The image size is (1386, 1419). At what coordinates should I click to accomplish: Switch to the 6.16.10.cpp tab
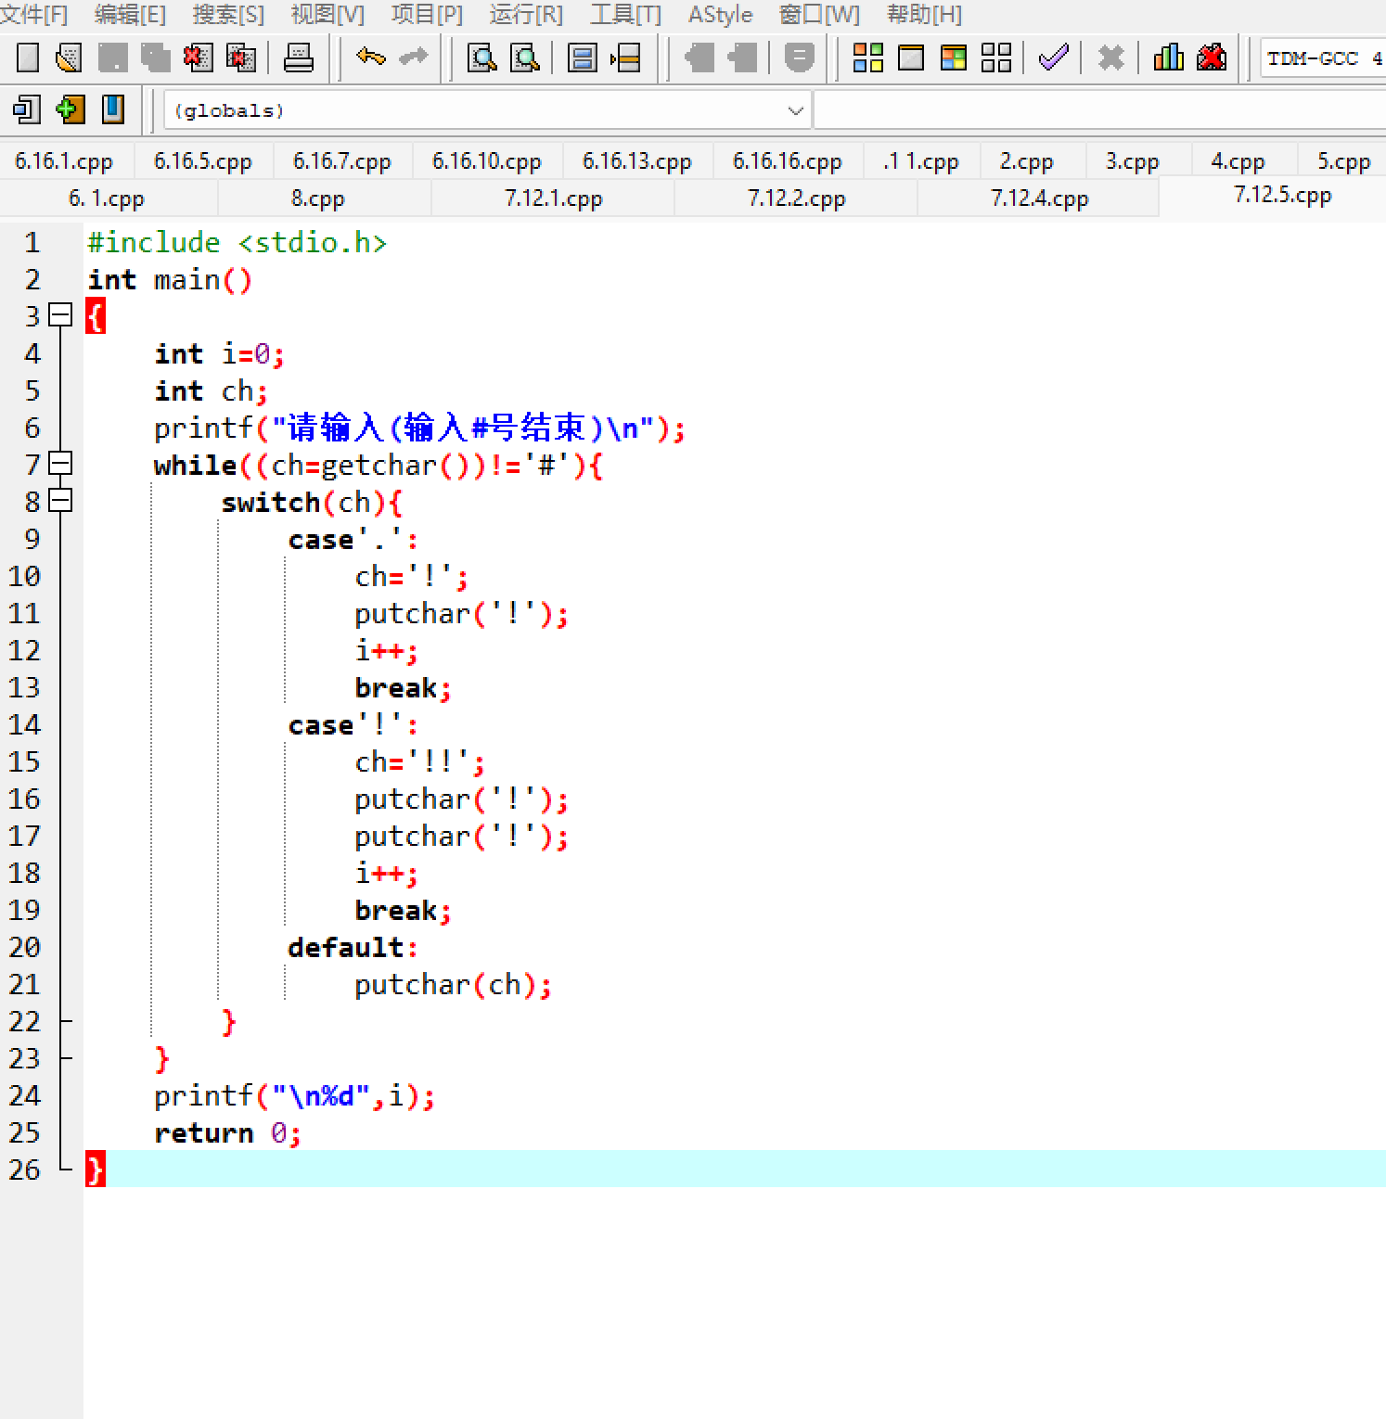pos(487,160)
